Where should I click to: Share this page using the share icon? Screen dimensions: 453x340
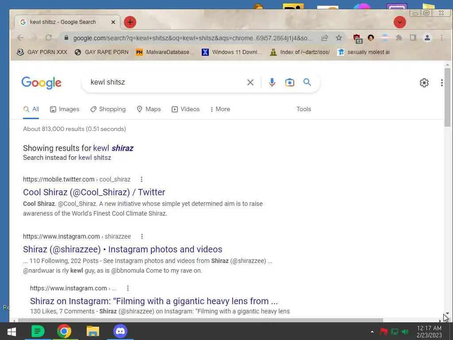[325, 38]
